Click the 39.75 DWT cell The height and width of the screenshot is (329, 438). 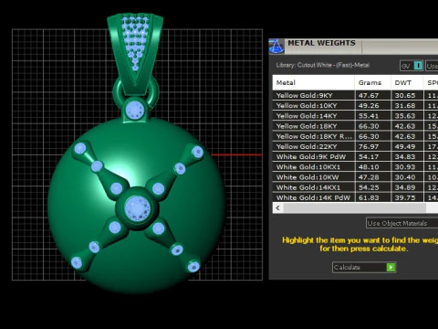(x=407, y=197)
